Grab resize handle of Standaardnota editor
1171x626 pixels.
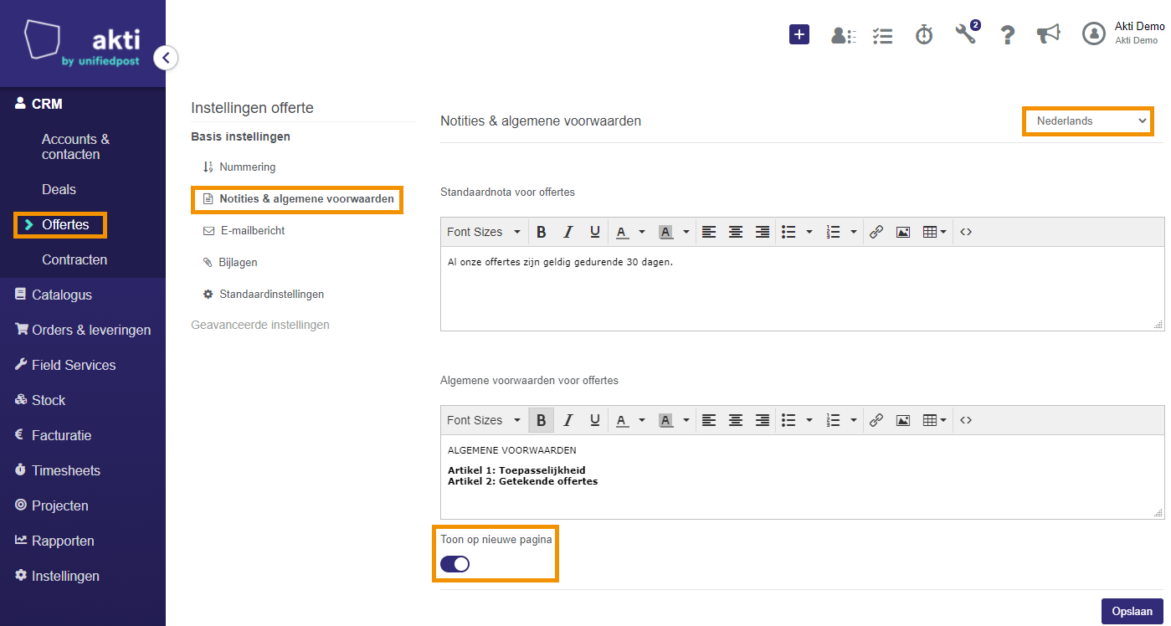coord(1158,325)
